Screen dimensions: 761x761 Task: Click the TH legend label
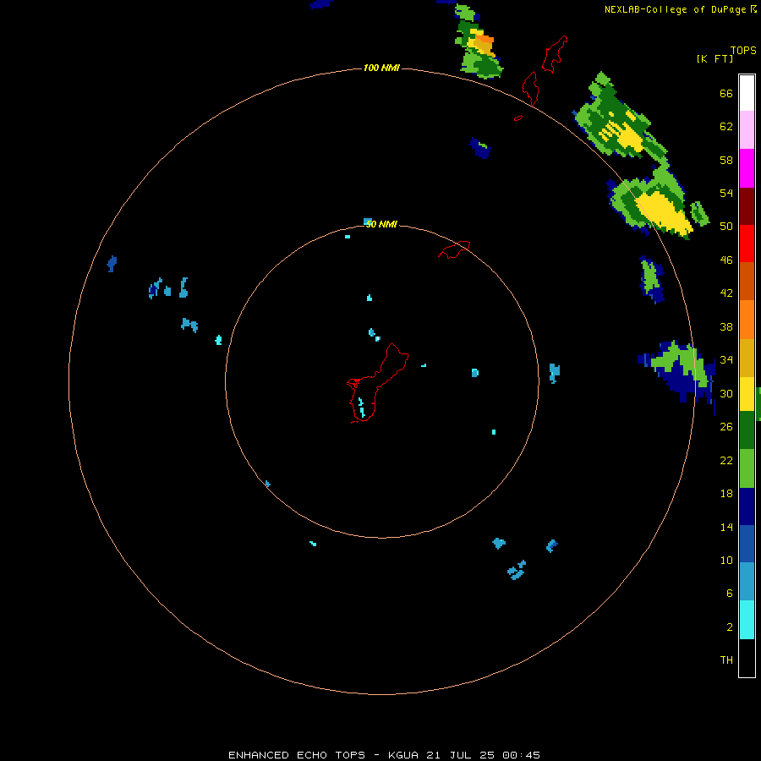(726, 660)
